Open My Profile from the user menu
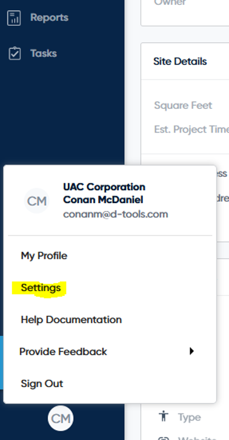229x440 pixels. 44,256
